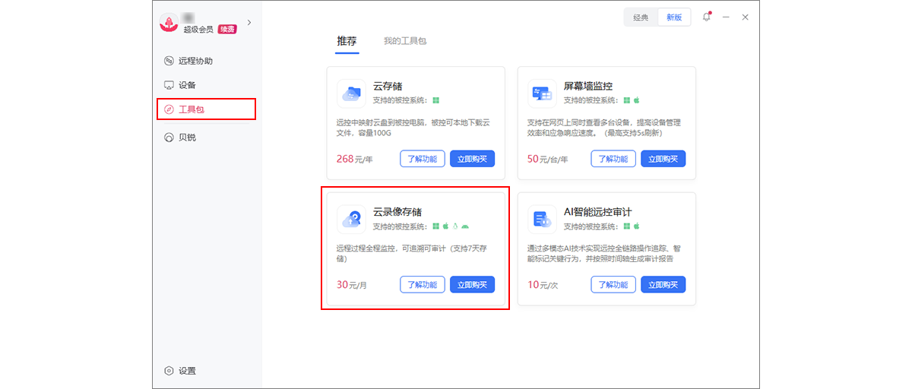
Task: Click the 10元/次 price
Action: tap(543, 285)
